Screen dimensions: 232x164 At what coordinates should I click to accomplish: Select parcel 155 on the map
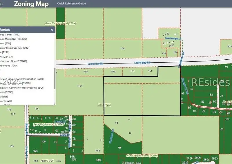[12, 146]
